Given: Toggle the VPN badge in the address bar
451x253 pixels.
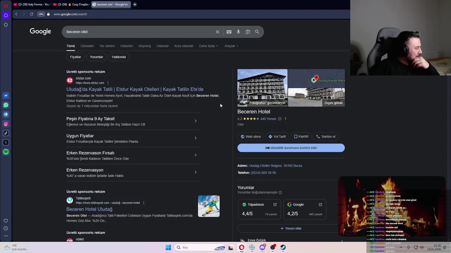Looking at the screenshot, I should [41, 14].
